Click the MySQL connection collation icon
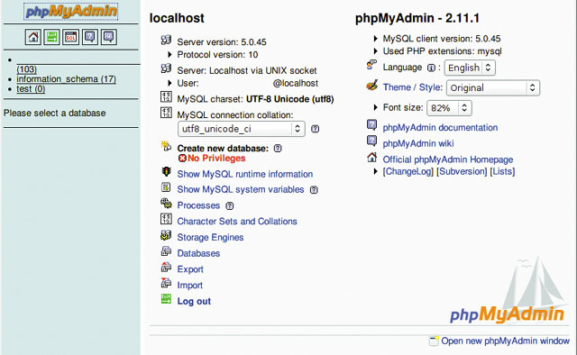 pyautogui.click(x=166, y=113)
